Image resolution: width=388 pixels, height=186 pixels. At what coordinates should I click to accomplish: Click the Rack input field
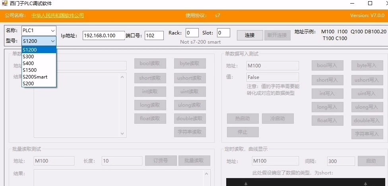tap(192, 33)
